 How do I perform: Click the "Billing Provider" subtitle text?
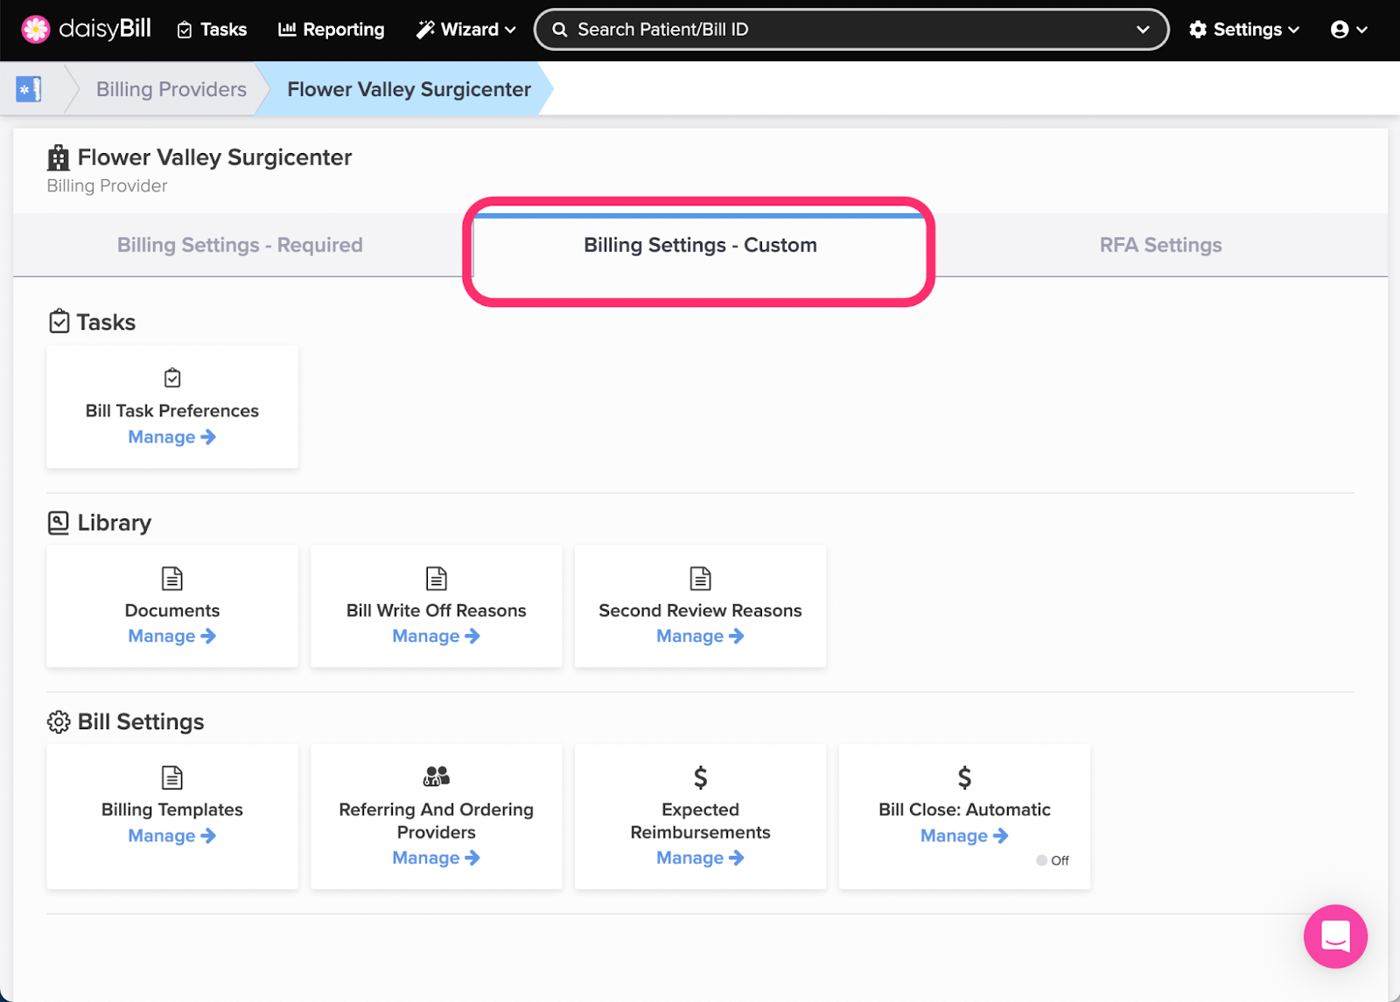pos(107,186)
